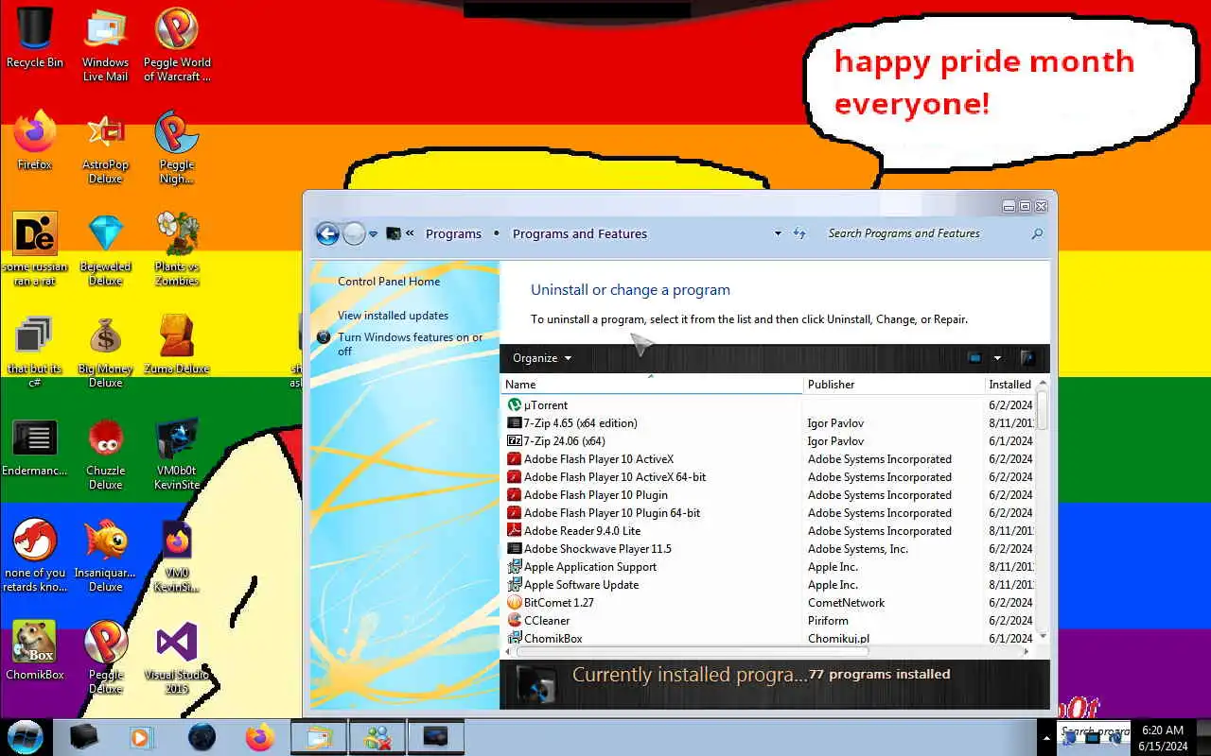Open View installed updates link
This screenshot has width=1211, height=756.
pos(393,316)
